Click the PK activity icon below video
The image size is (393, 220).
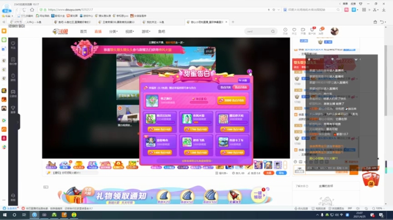pyautogui.click(x=92, y=165)
